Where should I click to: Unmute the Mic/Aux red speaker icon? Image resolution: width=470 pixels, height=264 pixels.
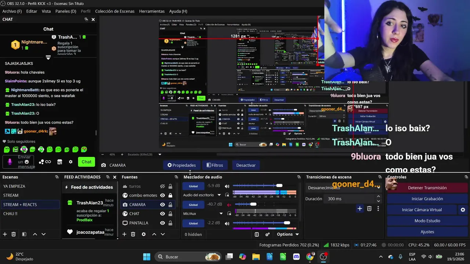click(229, 205)
